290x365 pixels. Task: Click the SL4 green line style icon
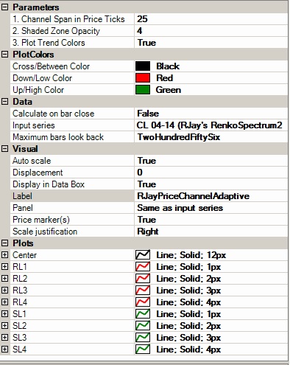click(143, 350)
